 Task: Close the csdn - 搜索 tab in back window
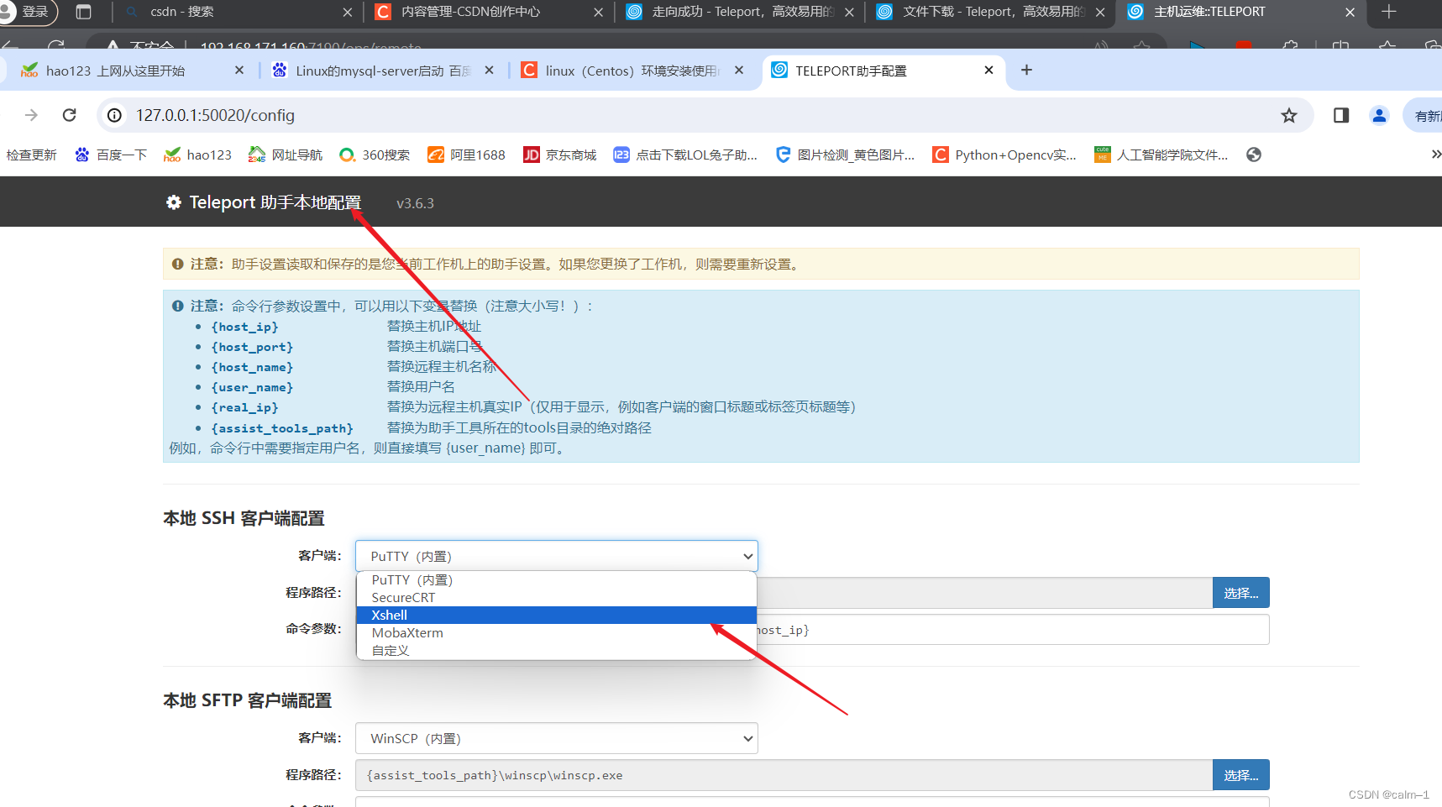coord(347,12)
